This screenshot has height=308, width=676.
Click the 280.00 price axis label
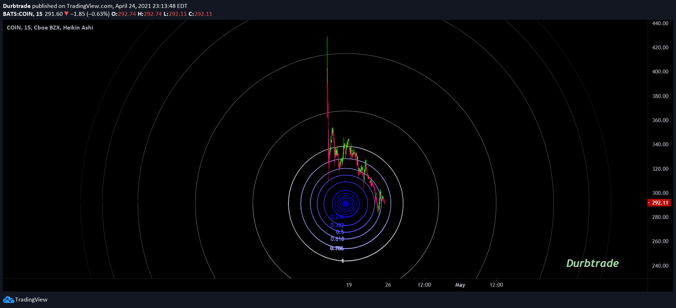660,217
